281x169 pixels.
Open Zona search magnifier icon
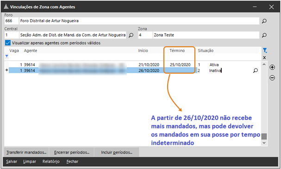pyautogui.click(x=264, y=35)
